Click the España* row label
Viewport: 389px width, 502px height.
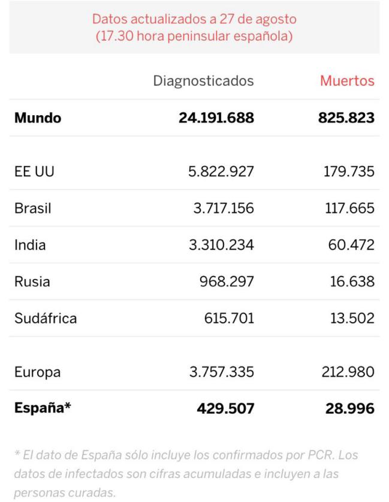click(x=43, y=408)
